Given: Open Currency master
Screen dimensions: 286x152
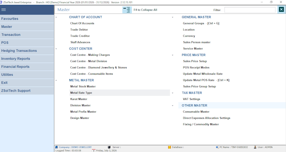Looking at the screenshot, I should point(189,36).
